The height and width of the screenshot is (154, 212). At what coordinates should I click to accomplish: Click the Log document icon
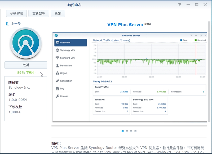click(57, 89)
